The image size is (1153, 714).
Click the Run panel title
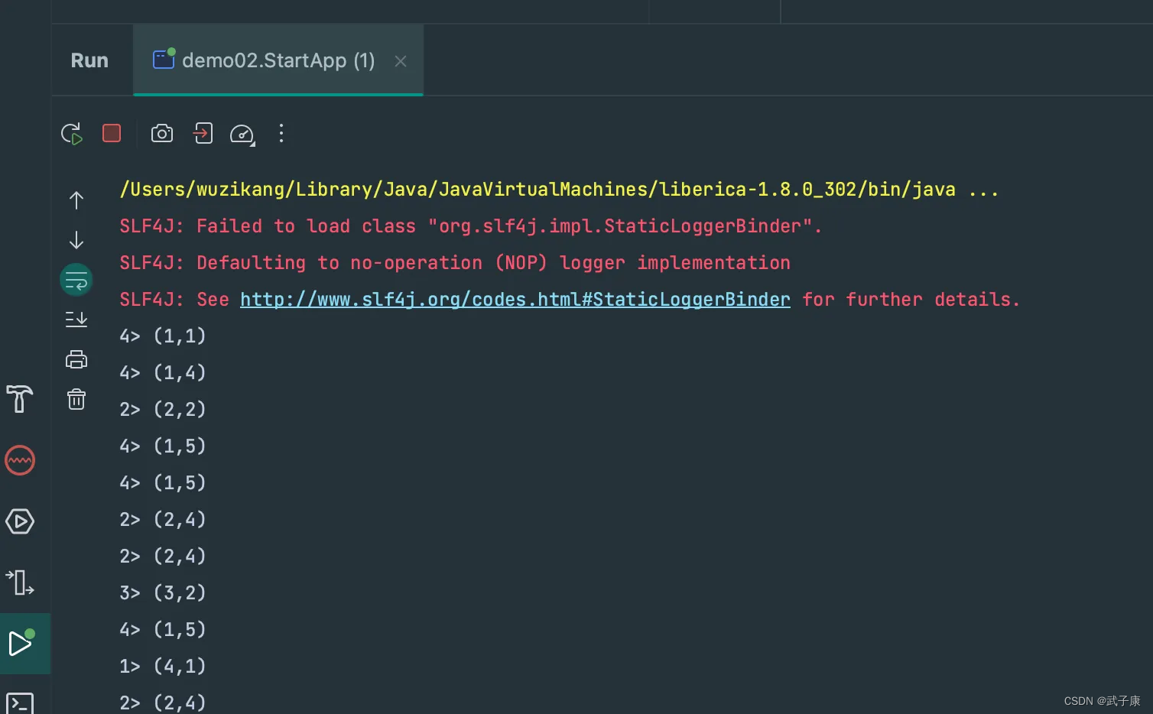89,60
